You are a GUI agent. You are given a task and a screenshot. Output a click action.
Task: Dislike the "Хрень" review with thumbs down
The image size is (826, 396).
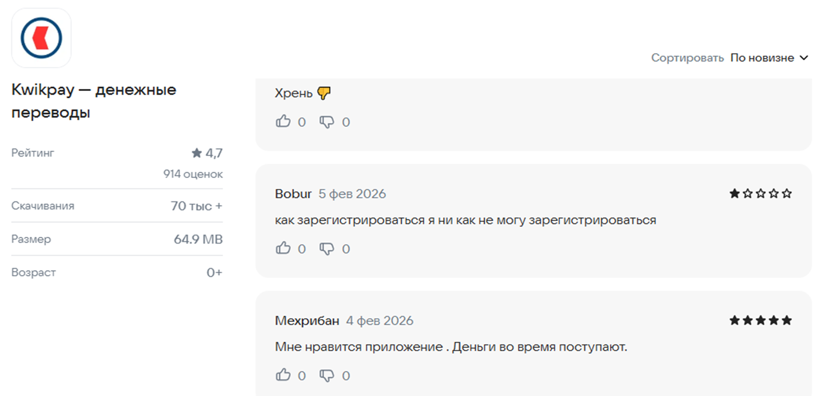(327, 122)
